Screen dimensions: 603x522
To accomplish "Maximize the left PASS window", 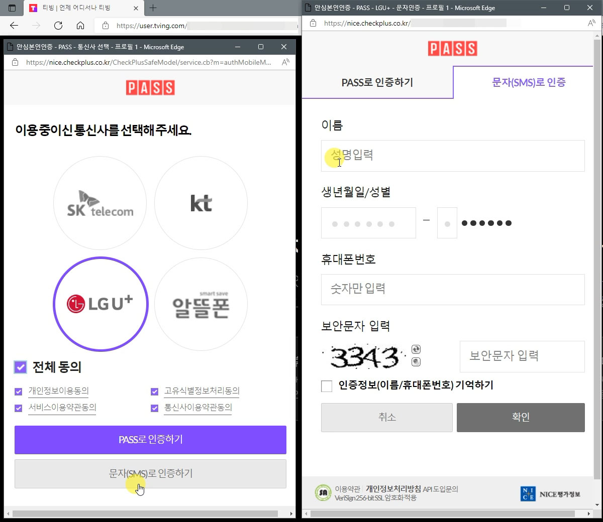I will (x=261, y=47).
